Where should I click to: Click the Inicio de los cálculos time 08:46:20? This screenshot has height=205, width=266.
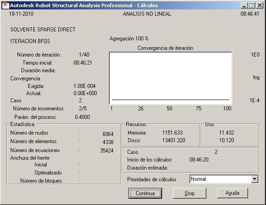tap(199, 160)
